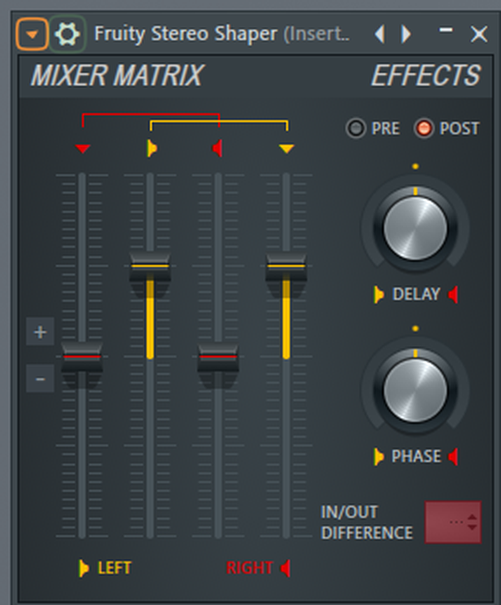Click the yellow speaker icon left of PHASE
This screenshot has width=501, height=605.
pos(379,457)
